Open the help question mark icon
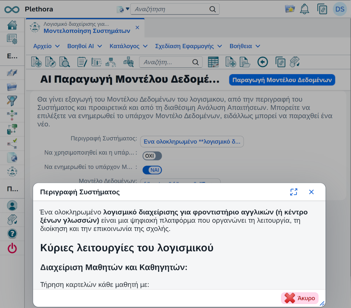 pyautogui.click(x=12, y=234)
